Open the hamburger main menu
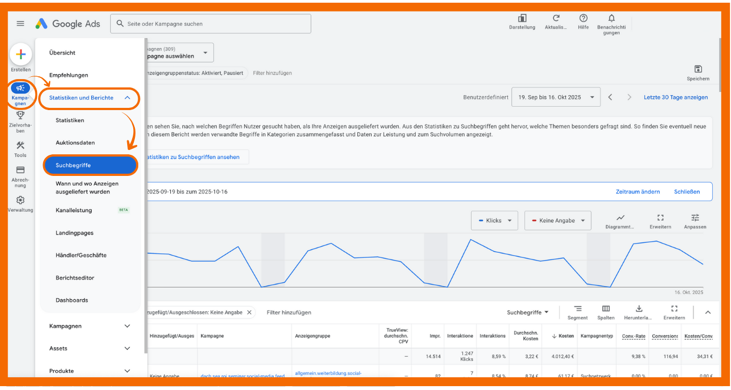 20,24
